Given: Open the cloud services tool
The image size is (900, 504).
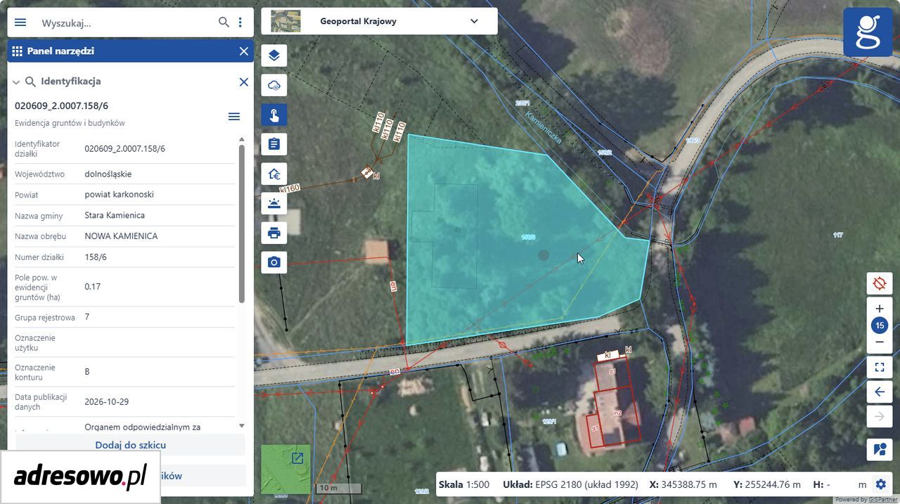Looking at the screenshot, I should (274, 85).
